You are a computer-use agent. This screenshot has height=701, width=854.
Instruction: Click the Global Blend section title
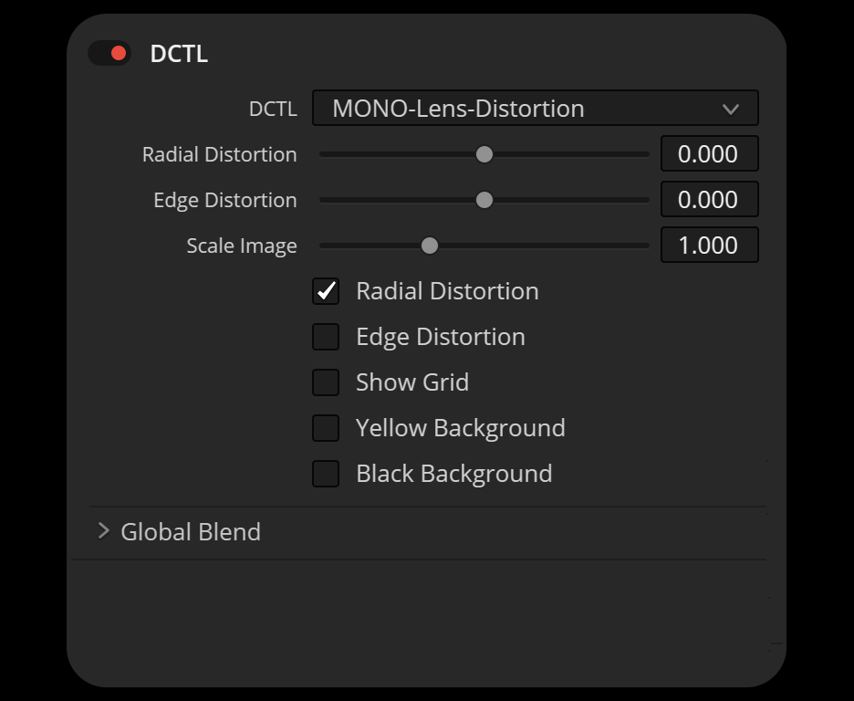(191, 531)
